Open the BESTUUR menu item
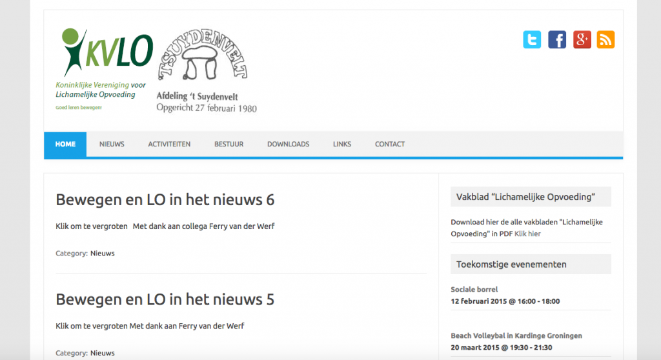The image size is (661, 360). coord(229,144)
